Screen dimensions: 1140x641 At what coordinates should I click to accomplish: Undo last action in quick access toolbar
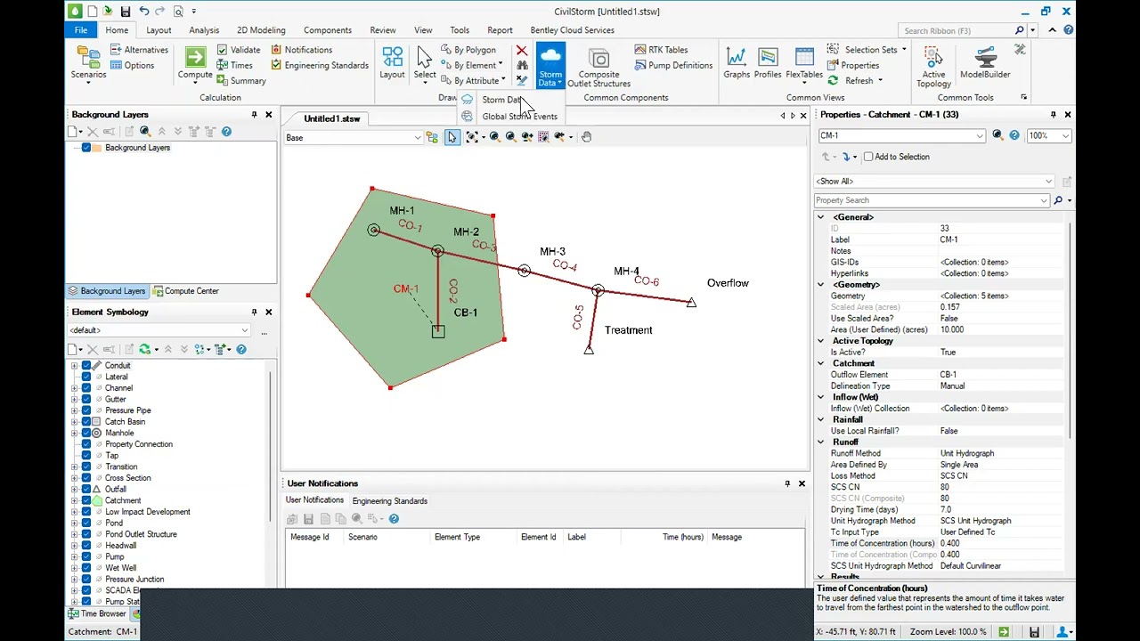(x=143, y=12)
